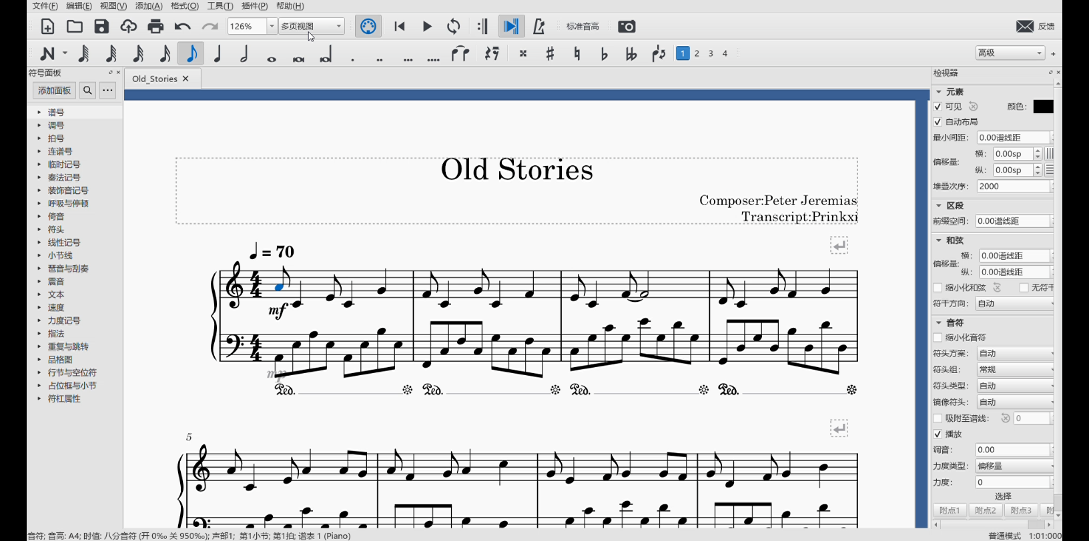Image resolution: width=1089 pixels, height=541 pixels.
Task: Disable the 播放 checkbox
Action: click(x=938, y=434)
